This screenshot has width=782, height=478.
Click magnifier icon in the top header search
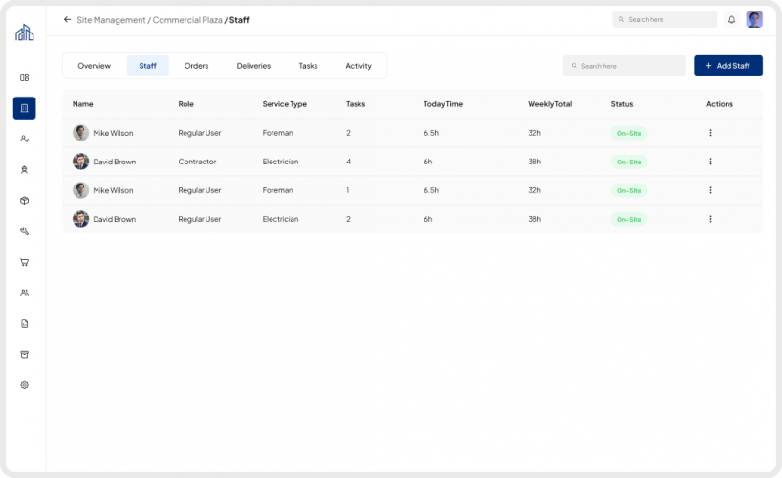coord(621,19)
